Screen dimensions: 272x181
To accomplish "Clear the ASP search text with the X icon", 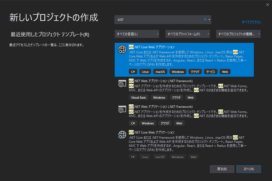I will (x=205, y=20).
